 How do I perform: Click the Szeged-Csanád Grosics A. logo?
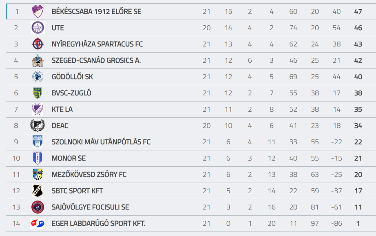[x=38, y=60]
